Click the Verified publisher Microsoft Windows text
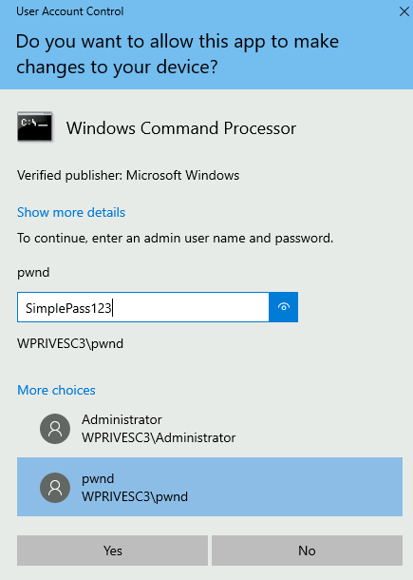The image size is (413, 580). (x=128, y=175)
